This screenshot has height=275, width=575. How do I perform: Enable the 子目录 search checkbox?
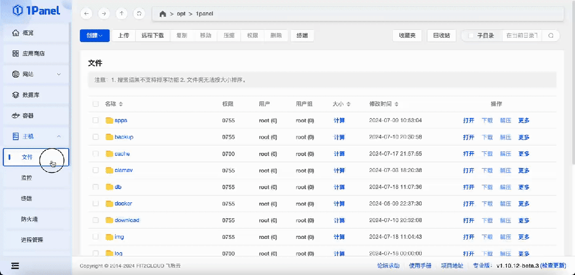point(471,36)
